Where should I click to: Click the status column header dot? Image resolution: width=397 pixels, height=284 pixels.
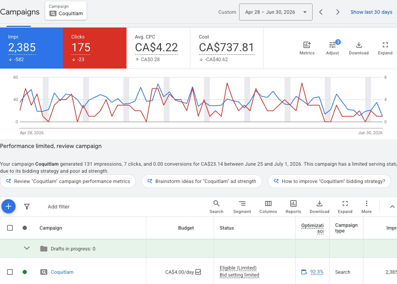pos(25,228)
